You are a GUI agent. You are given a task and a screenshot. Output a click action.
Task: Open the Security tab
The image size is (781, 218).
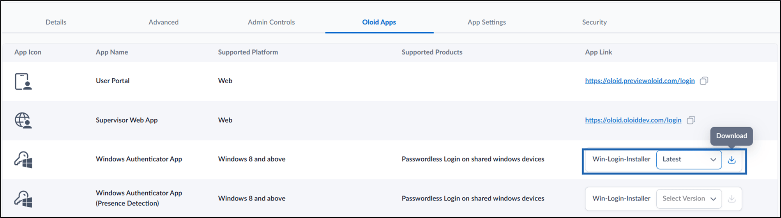tap(594, 22)
